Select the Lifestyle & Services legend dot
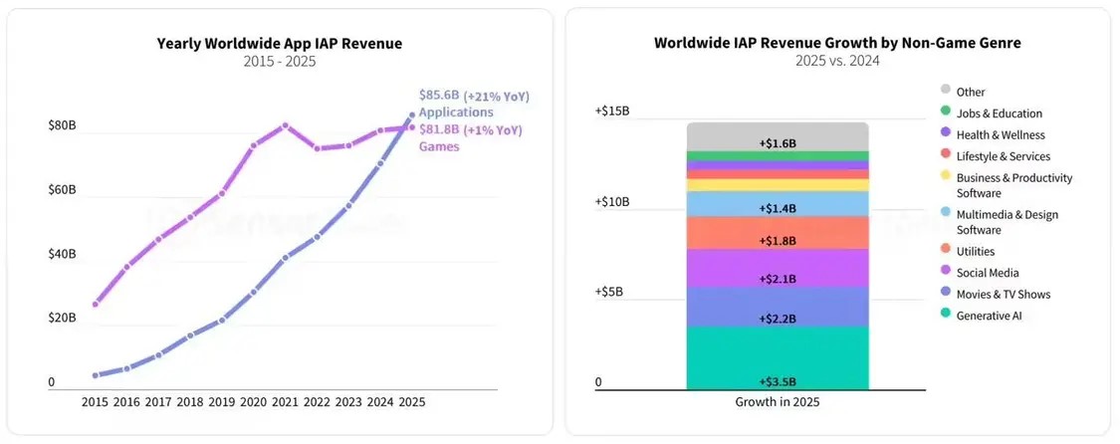Screen dimensions: 1120x444 [946, 155]
